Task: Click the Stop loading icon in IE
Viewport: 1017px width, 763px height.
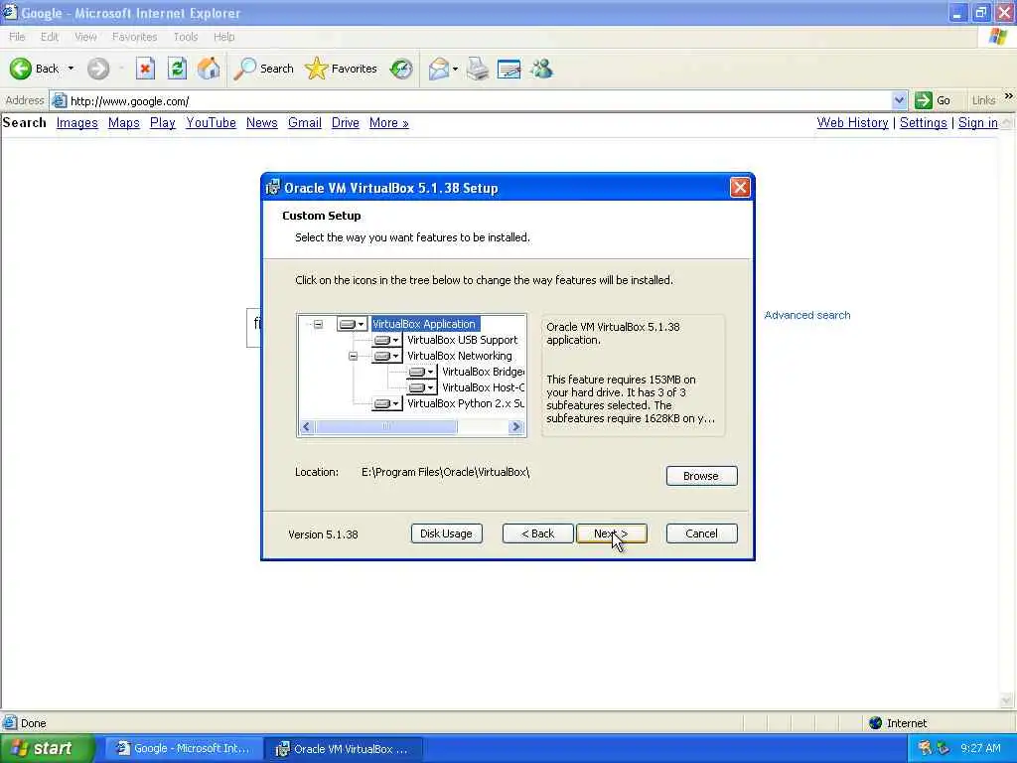Action: click(145, 69)
